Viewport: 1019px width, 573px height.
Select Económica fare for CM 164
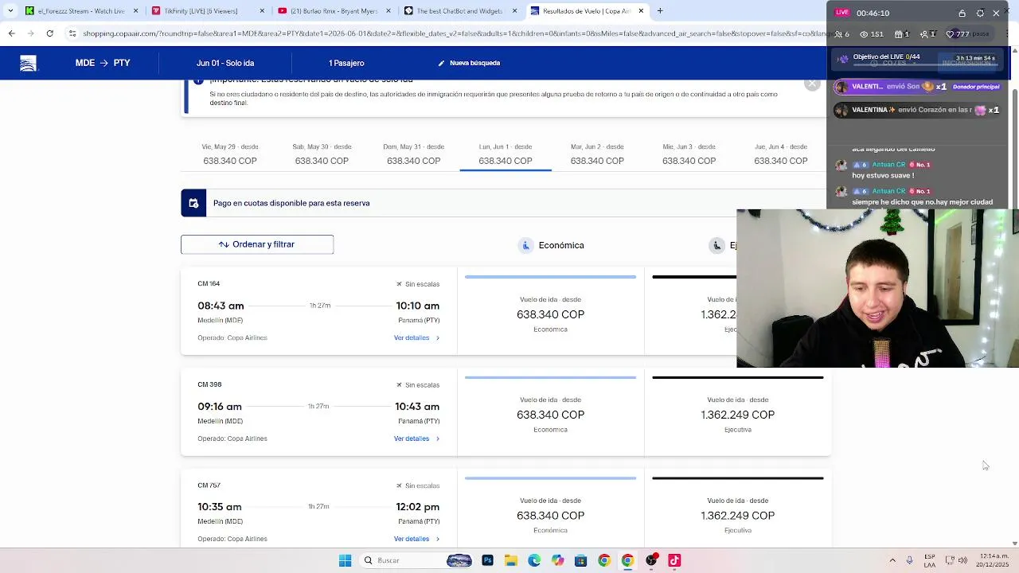pos(550,310)
